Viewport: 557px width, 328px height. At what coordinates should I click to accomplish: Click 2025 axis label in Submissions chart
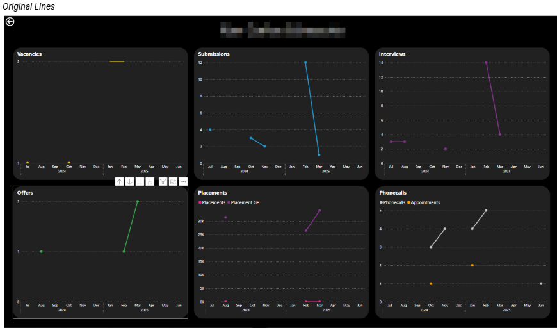pos(326,171)
